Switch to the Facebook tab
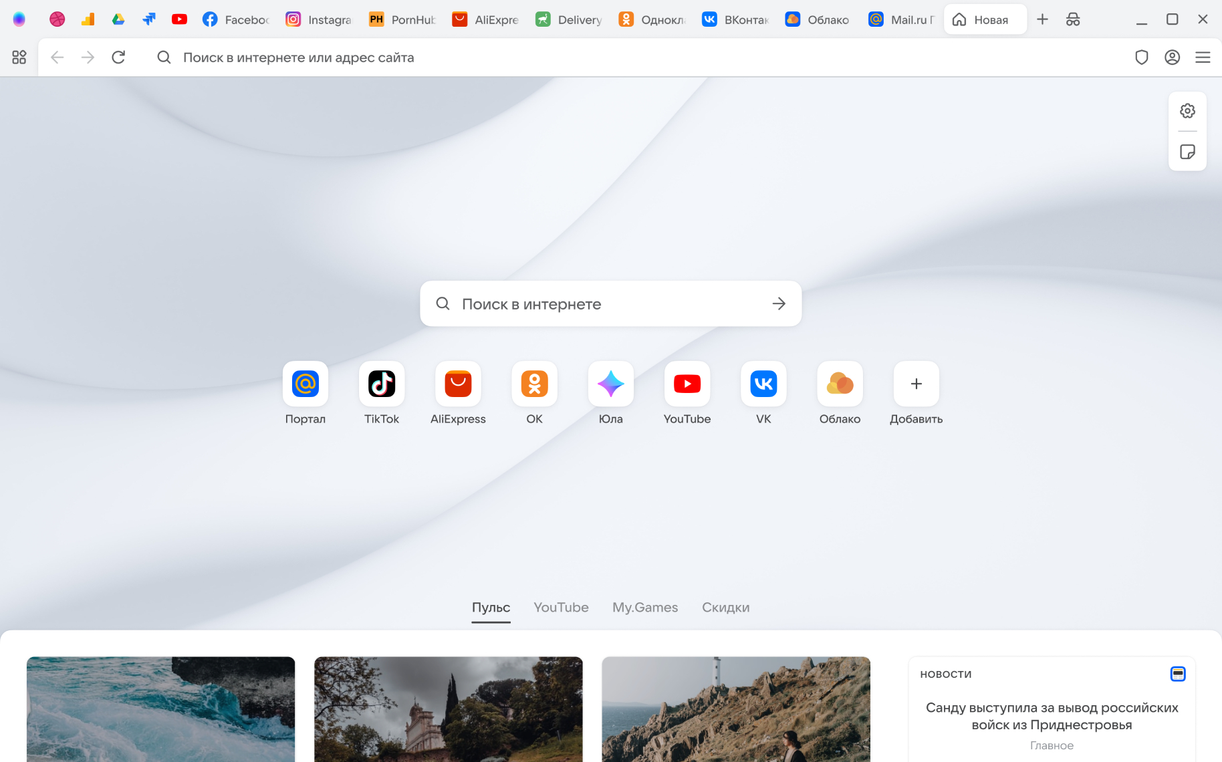This screenshot has width=1222, height=762. tap(236, 19)
